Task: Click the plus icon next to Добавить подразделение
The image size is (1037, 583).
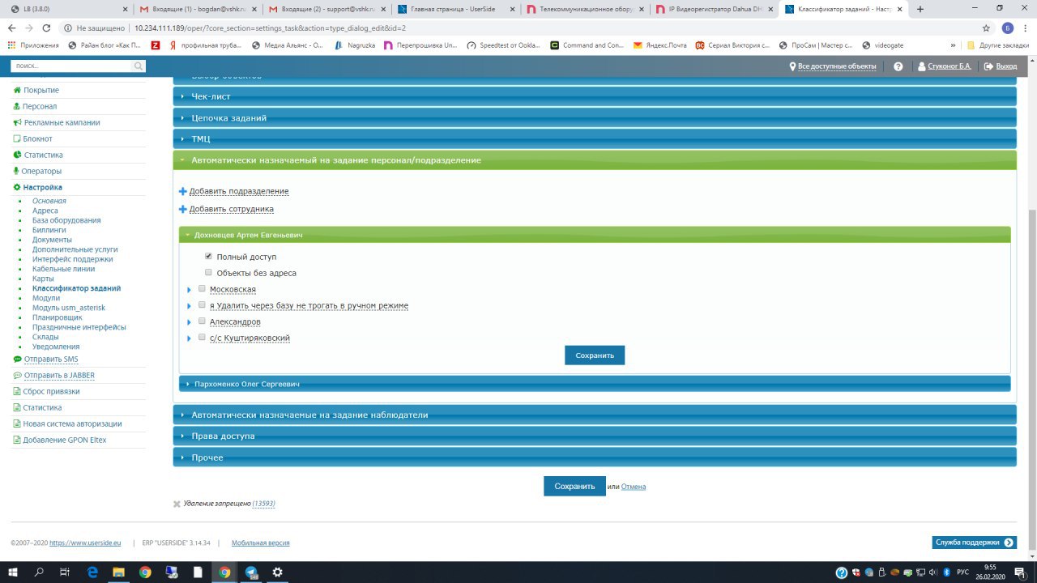Action: click(183, 191)
